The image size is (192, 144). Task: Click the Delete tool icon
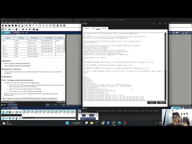(x=9, y=29)
